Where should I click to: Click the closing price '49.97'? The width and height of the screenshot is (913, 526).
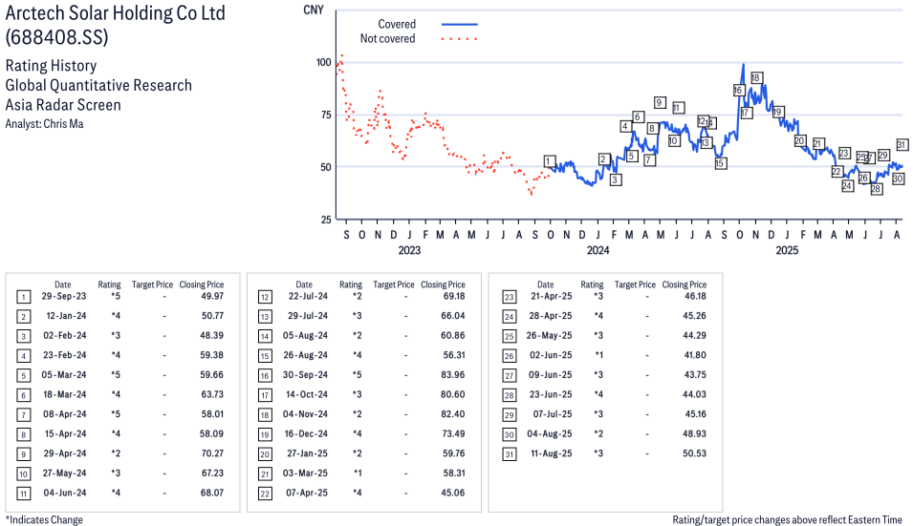tap(212, 296)
